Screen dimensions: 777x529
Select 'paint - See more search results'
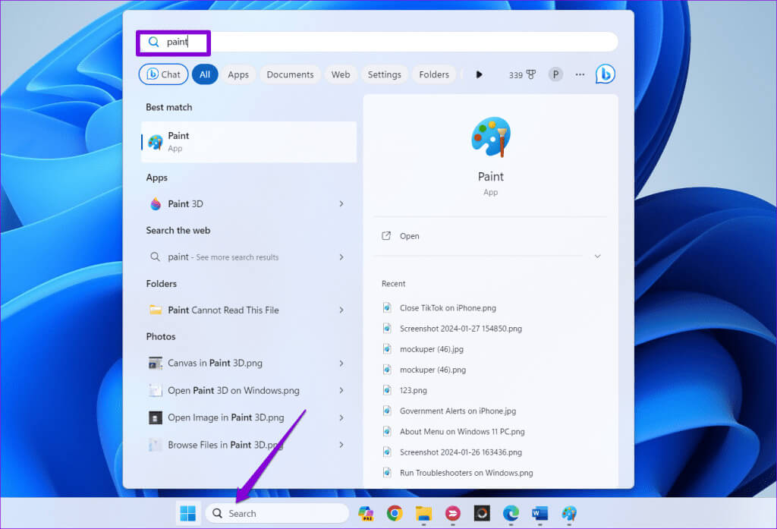[249, 257]
